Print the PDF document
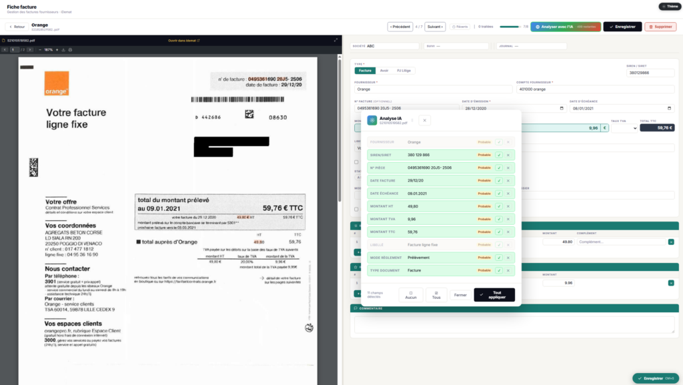This screenshot has height=385, width=683. [70, 49]
